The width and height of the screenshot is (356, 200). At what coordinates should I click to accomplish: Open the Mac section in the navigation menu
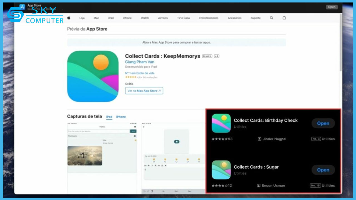[x=96, y=18]
